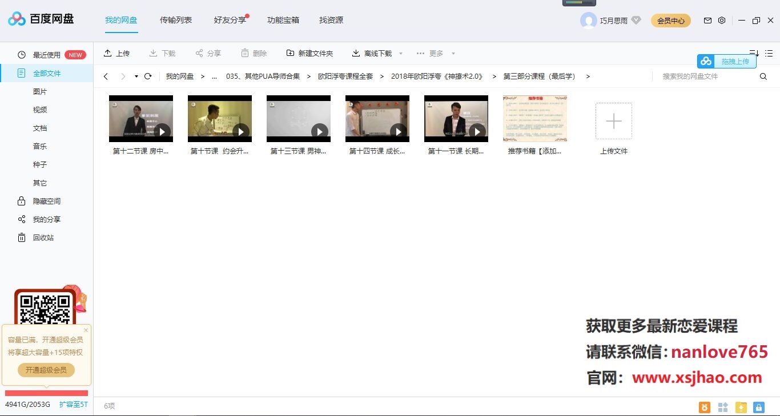Screen dimensions: 780x416
Task: Click the Baidu Netdisk logo
Action: point(41,19)
